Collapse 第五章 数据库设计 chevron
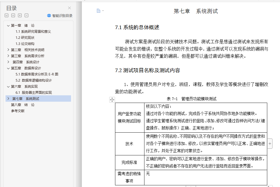Screen dimensions: 280x187 pos(8,68)
